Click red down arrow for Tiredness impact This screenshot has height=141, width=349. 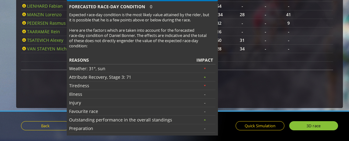coord(205,86)
